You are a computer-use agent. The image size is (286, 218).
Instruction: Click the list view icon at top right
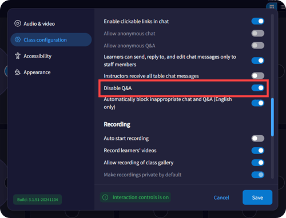click(283, 7)
